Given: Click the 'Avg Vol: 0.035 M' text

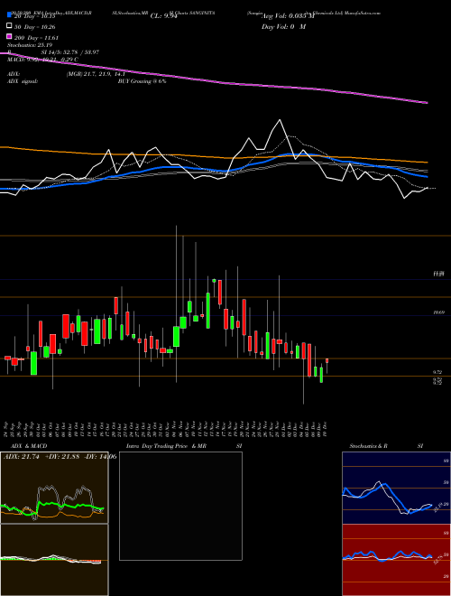Looking at the screenshot, I should tap(288, 16).
